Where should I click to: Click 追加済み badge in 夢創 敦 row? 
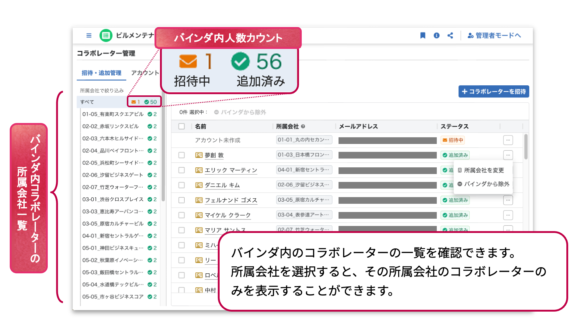[x=455, y=155]
